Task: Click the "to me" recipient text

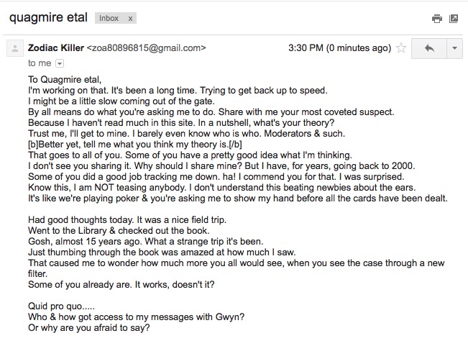Action: click(40, 63)
